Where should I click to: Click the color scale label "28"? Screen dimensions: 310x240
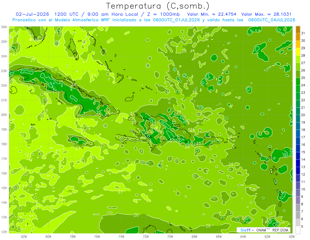[x=303, y=55]
